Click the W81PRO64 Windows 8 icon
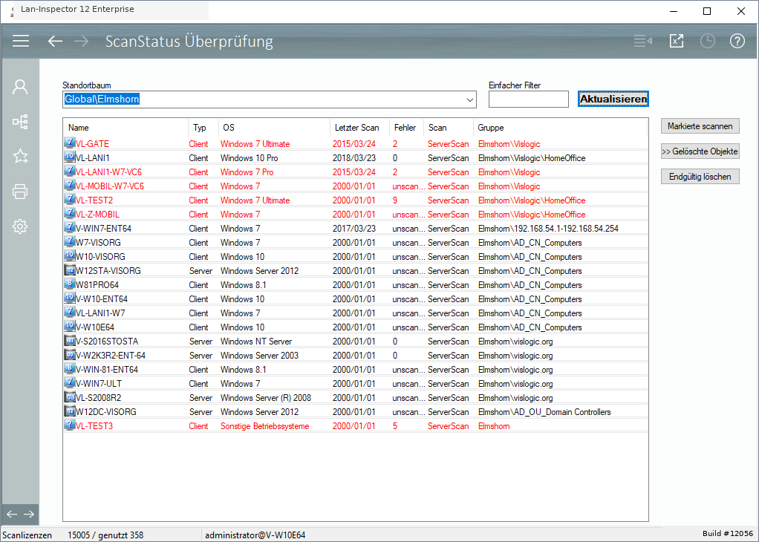Image resolution: width=759 pixels, height=542 pixels. [70, 284]
